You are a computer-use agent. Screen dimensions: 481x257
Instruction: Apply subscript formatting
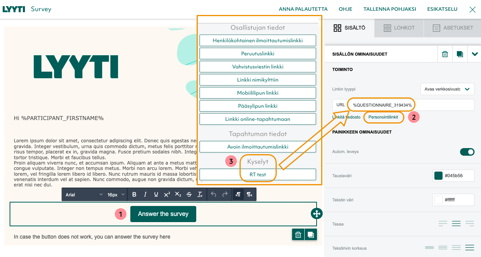point(178,194)
